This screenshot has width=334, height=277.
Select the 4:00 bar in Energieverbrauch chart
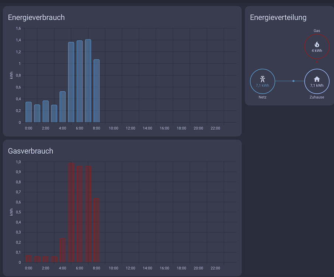click(63, 107)
